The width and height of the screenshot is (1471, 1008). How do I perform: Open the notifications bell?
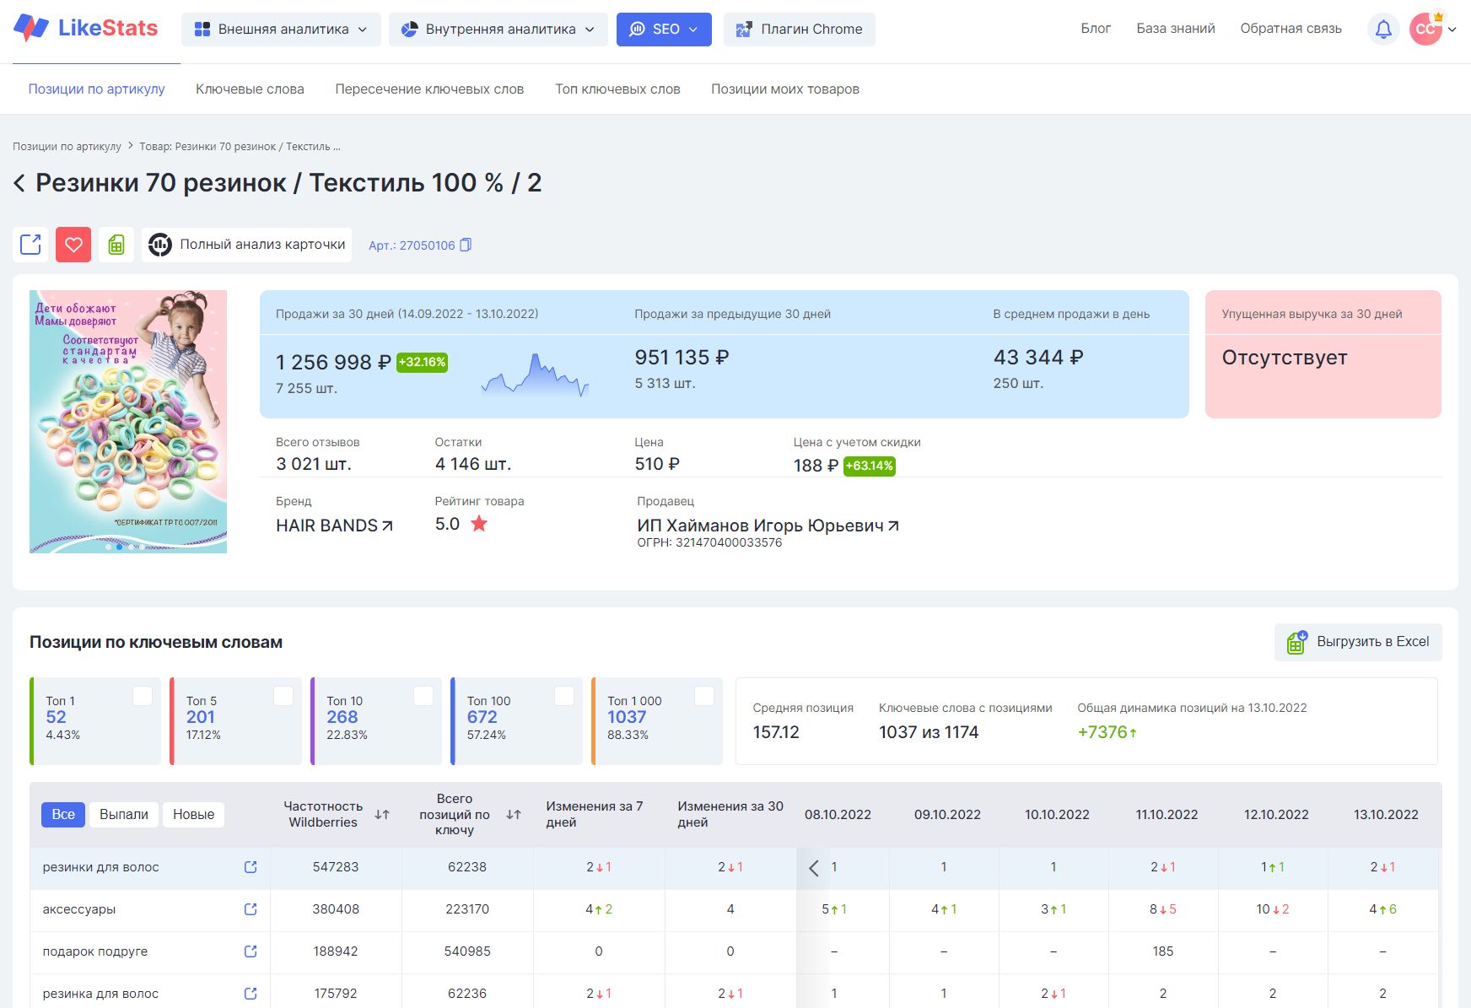click(x=1383, y=30)
